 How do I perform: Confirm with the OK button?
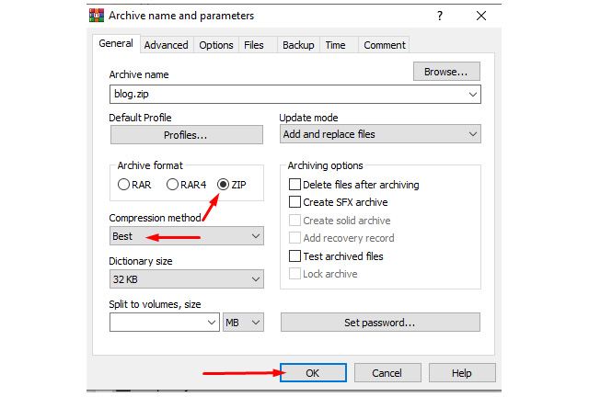tap(313, 372)
